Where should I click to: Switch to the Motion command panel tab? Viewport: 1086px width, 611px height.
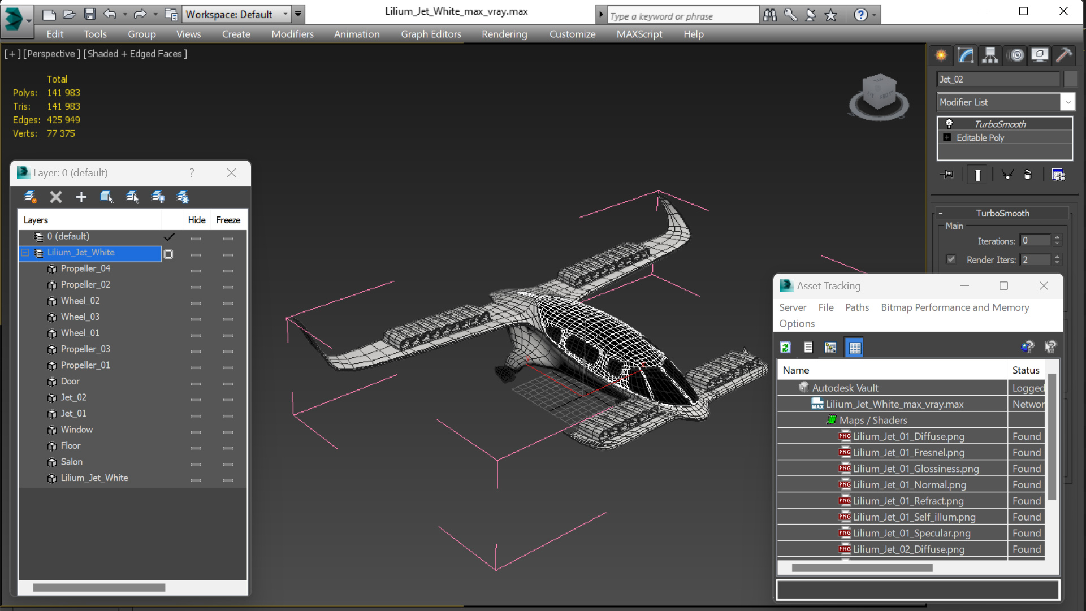(x=1016, y=55)
